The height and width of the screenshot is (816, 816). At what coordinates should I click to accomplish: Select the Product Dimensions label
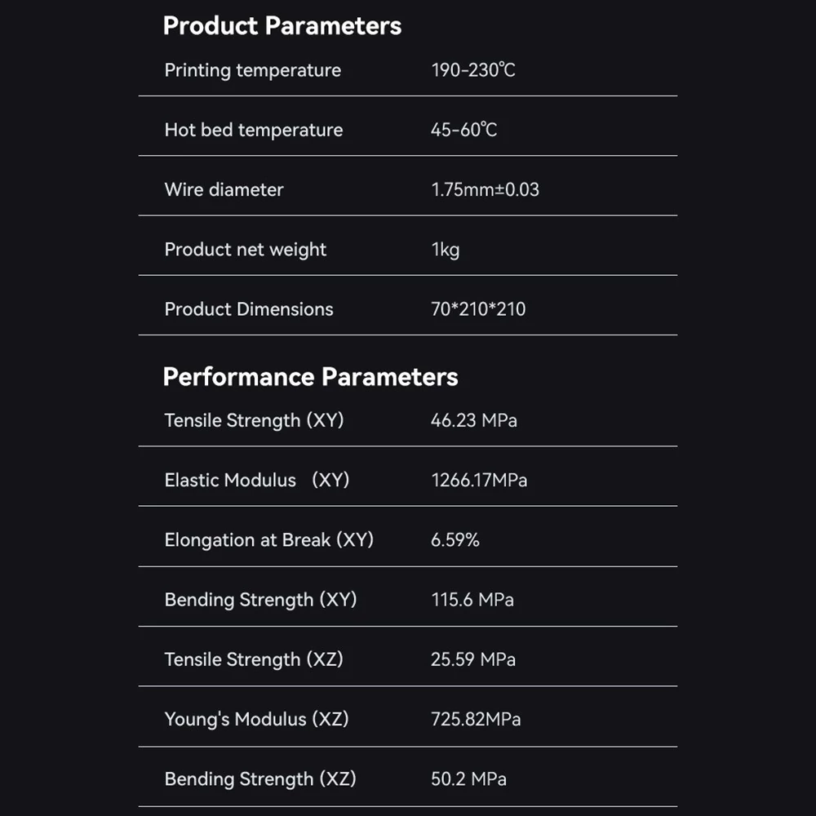pyautogui.click(x=249, y=309)
